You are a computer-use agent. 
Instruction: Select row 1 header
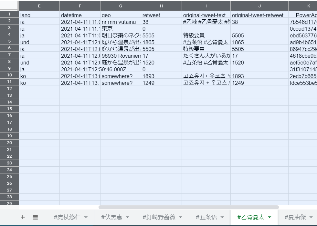pos(9,14)
